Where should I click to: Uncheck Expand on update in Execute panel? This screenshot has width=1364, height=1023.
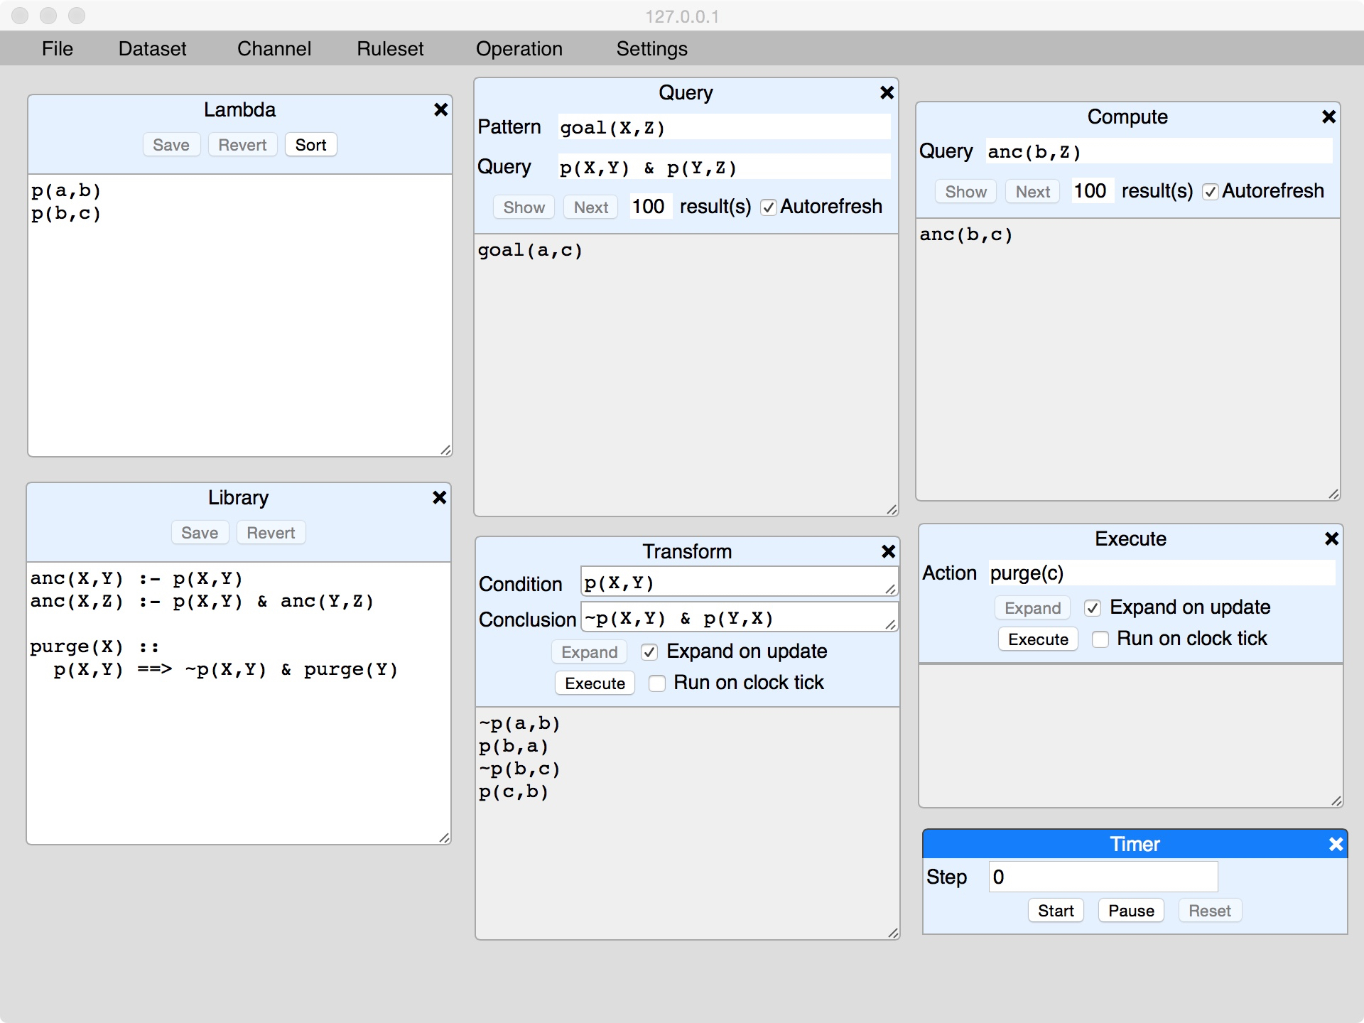point(1093,608)
